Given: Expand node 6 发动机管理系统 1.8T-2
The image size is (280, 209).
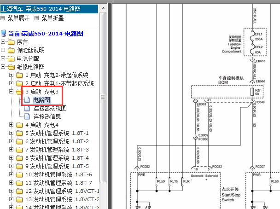Looking at the screenshot, I should click(x=11, y=141).
